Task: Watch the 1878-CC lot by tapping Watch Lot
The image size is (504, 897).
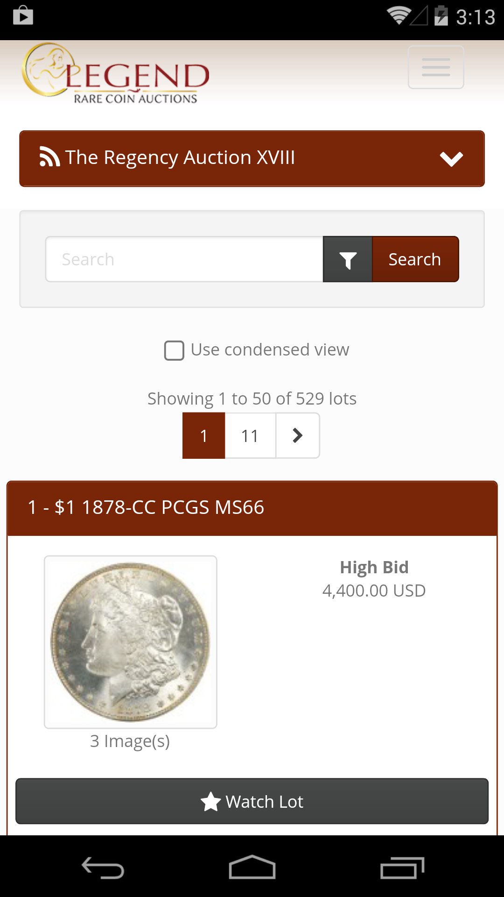Action: coord(252,801)
